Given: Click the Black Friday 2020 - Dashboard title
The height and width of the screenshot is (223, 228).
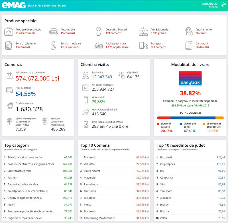Looking at the screenshot, I should (x=46, y=5).
